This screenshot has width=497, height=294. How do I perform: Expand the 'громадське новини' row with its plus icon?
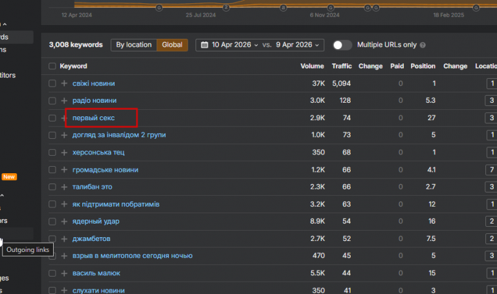click(64, 170)
